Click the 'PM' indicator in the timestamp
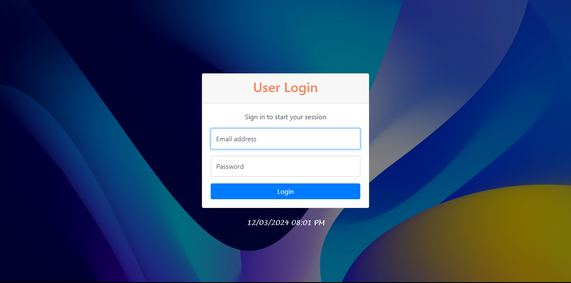 319,223
